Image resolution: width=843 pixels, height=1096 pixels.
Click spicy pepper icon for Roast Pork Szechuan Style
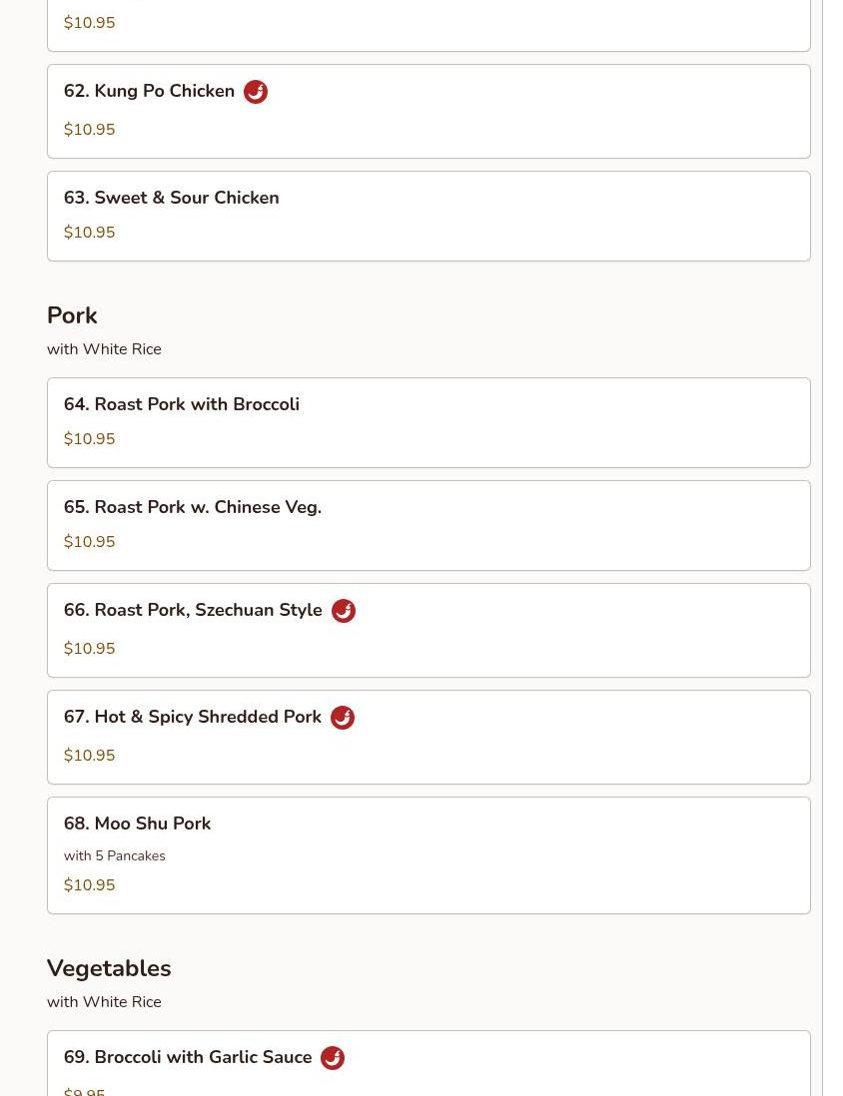click(343, 611)
